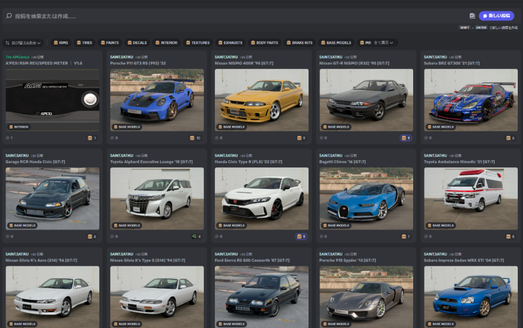
Task: Apply the BODY PARTS tag filter
Action: click(265, 42)
